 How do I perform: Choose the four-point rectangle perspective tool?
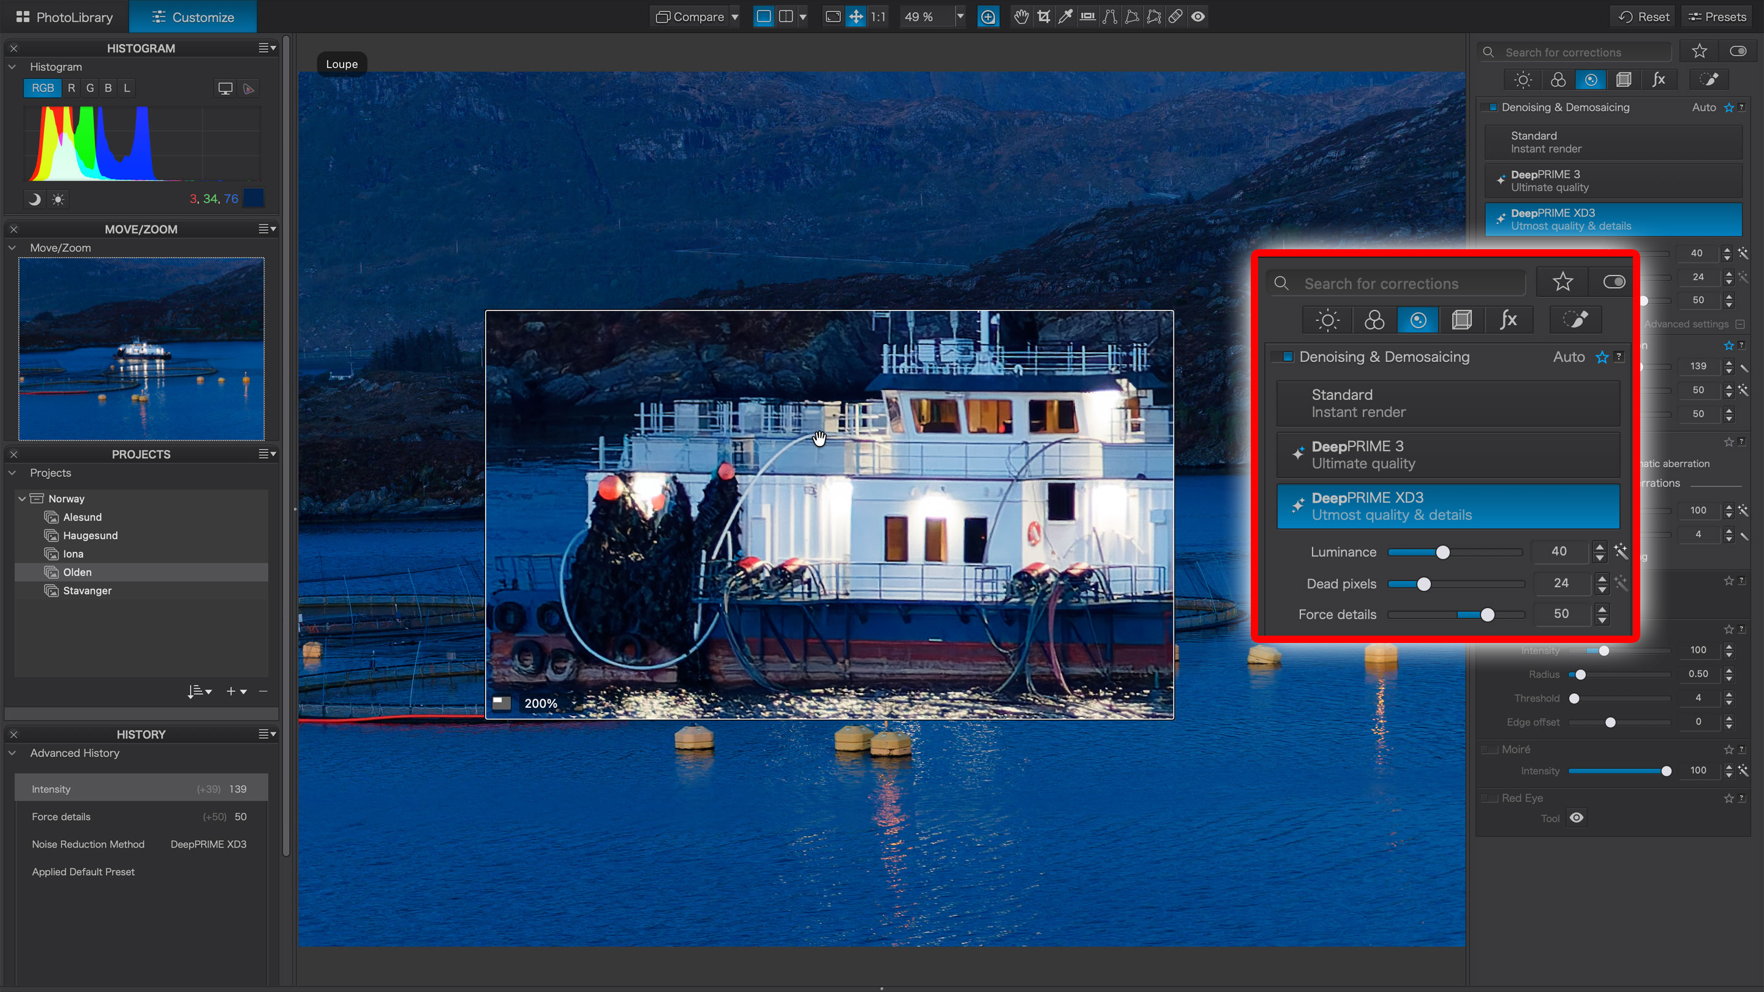click(x=1132, y=17)
